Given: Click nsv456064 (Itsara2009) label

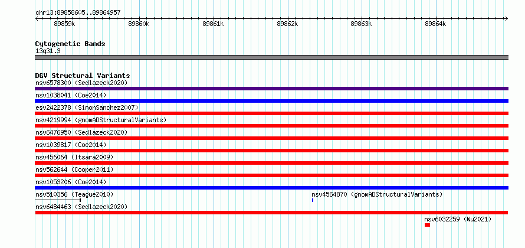Looking at the screenshot, I should [x=74, y=157].
